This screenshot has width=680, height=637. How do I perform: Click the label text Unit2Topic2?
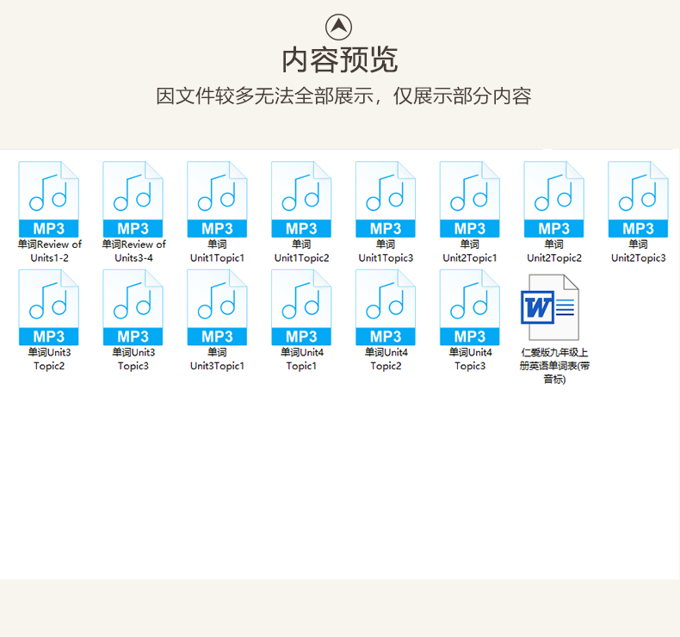pos(554,258)
